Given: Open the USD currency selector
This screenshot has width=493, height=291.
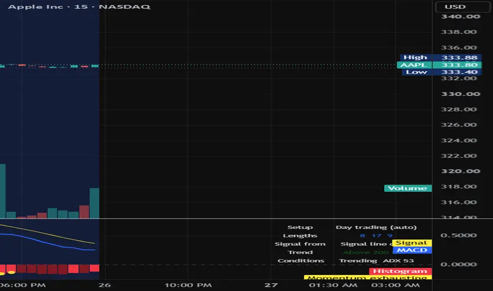Looking at the screenshot, I should pos(462,6).
